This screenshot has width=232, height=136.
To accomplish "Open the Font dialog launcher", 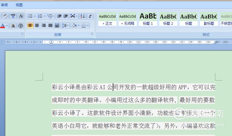I will (x=22, y=34).
